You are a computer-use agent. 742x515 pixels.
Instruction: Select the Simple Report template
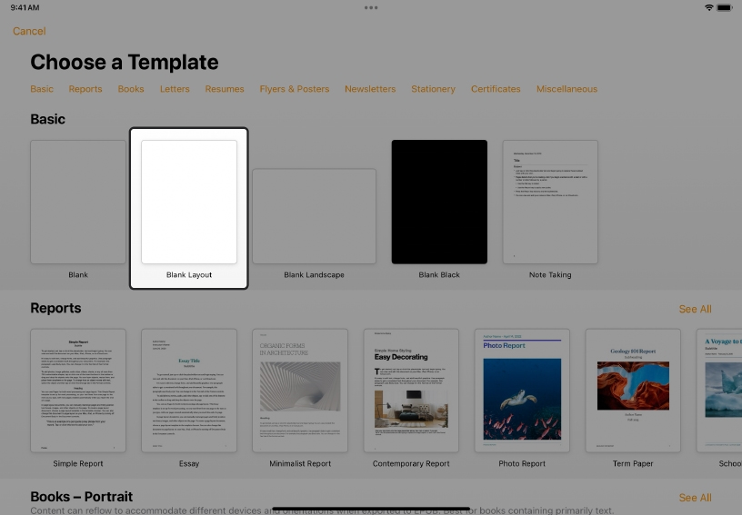tap(78, 390)
